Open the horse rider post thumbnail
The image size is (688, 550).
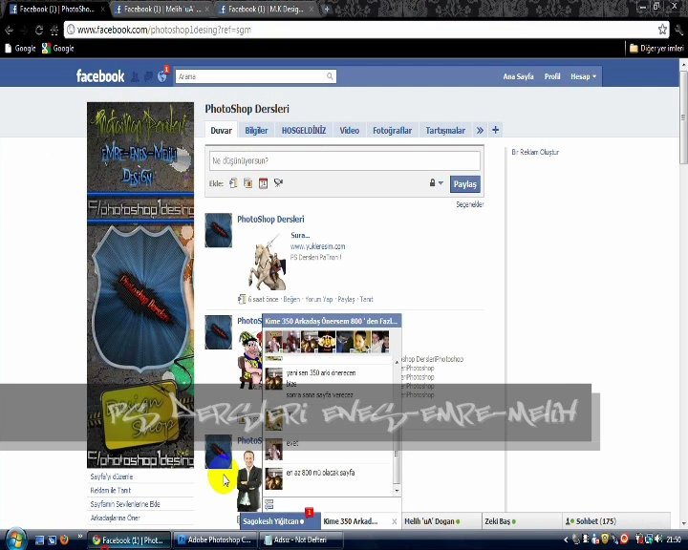click(x=267, y=262)
